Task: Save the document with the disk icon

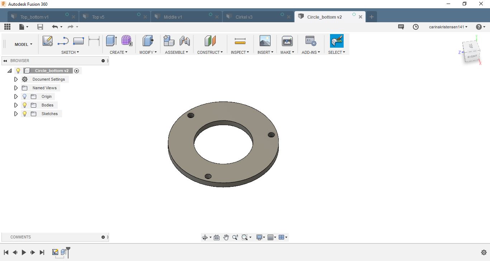Action: [x=40, y=27]
